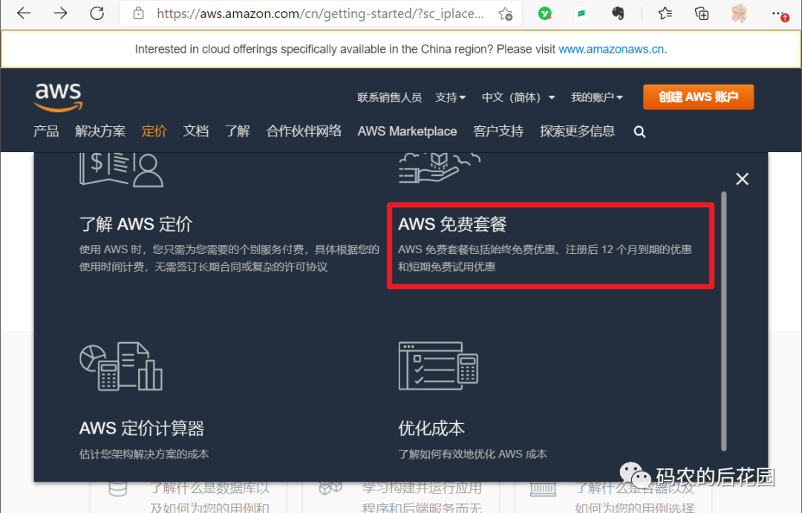The height and width of the screenshot is (513, 802).
Task: Click the 创建 AWS 账户 button
Action: click(698, 97)
